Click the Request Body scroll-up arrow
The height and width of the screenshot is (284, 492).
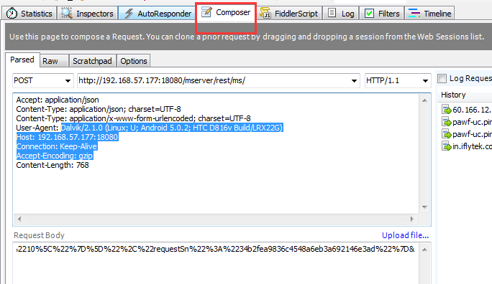pos(424,250)
